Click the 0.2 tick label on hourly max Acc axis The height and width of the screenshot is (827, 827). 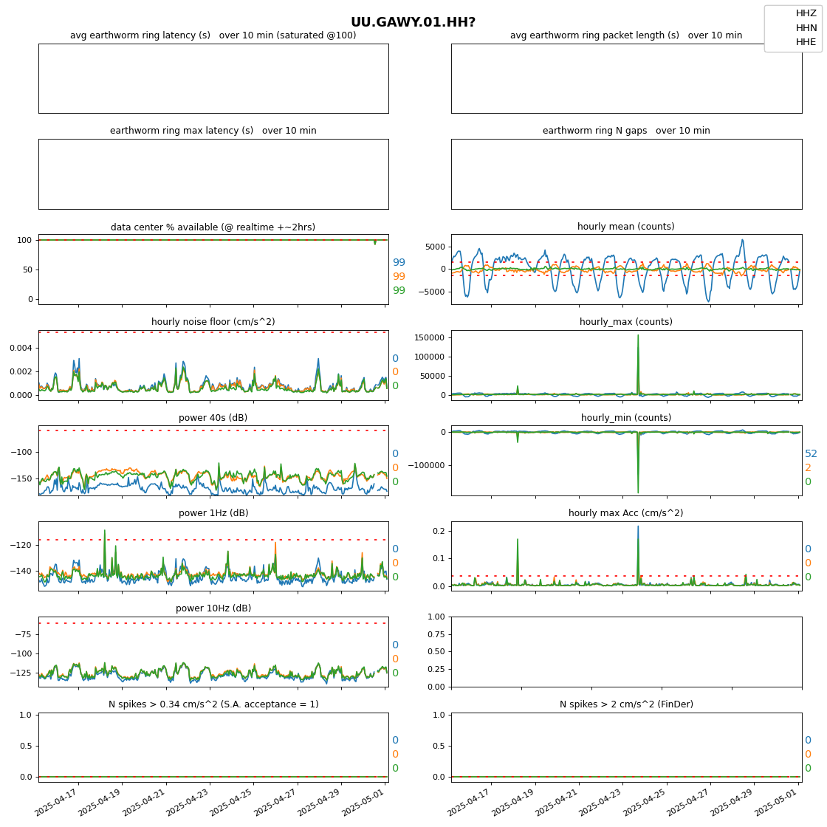click(439, 531)
